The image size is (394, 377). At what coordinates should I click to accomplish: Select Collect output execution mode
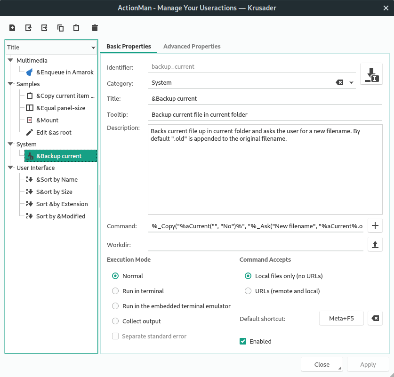(x=115, y=321)
